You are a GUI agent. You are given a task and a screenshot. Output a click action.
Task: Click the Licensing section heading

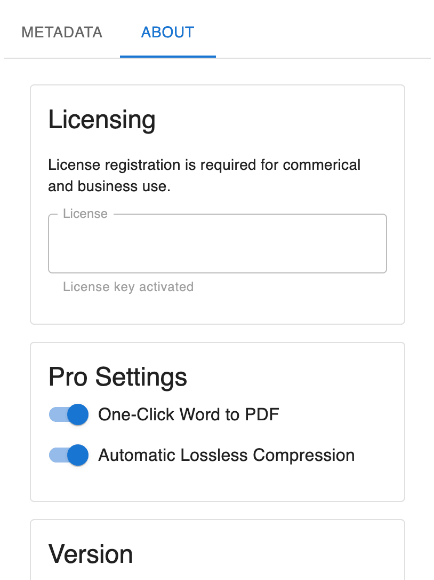[x=102, y=120]
